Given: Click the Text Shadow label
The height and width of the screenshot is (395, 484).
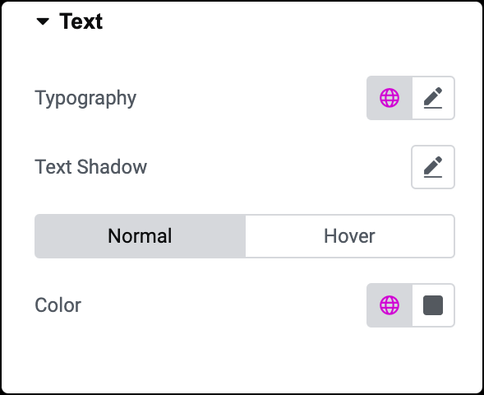Looking at the screenshot, I should 90,167.
